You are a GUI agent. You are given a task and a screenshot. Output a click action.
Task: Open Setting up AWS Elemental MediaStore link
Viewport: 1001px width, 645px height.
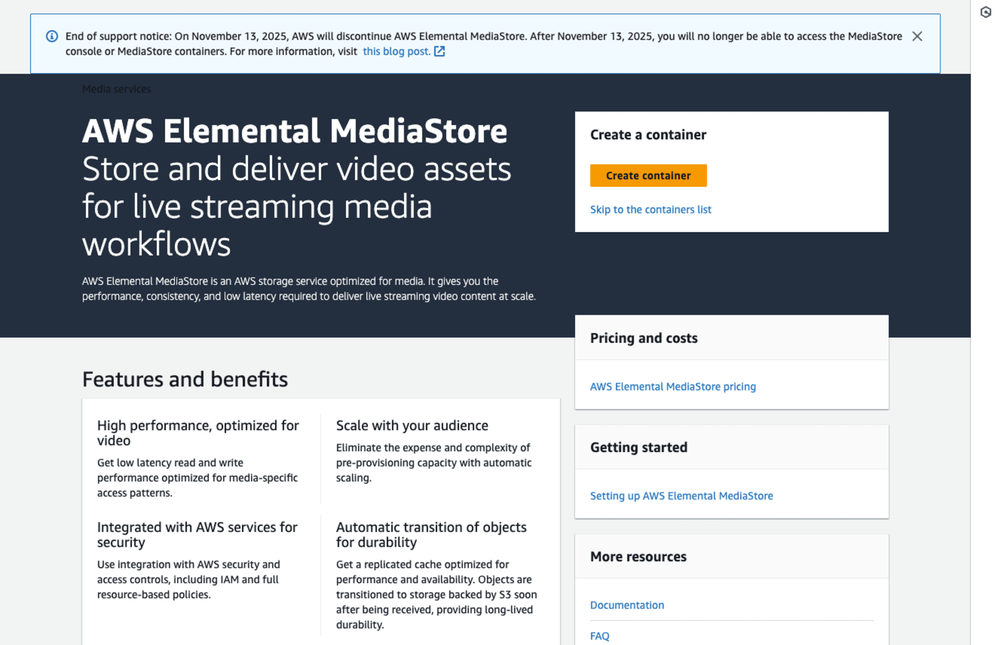pos(681,495)
